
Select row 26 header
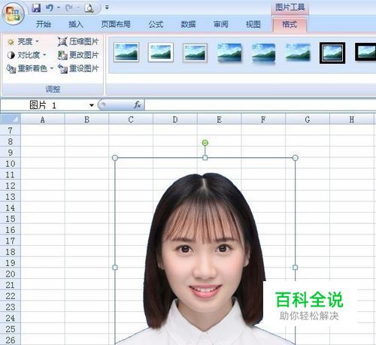[x=11, y=340]
